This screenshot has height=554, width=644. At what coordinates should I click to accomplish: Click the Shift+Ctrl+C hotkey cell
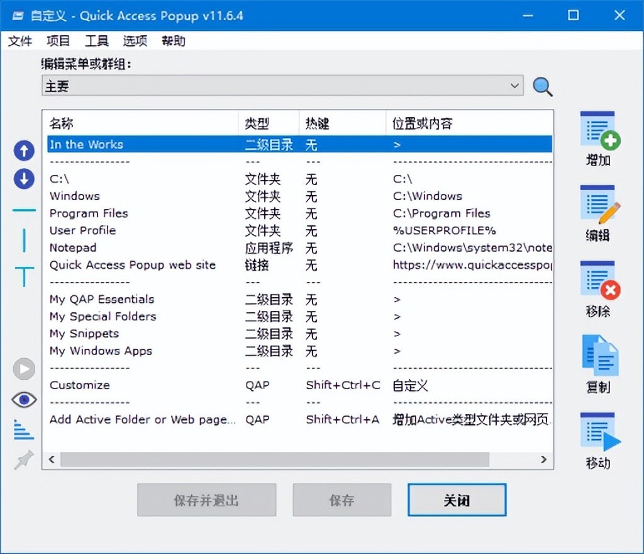point(343,385)
